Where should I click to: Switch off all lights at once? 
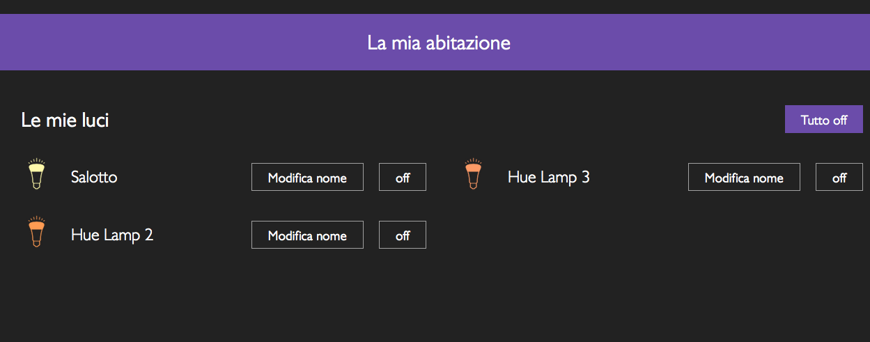823,120
